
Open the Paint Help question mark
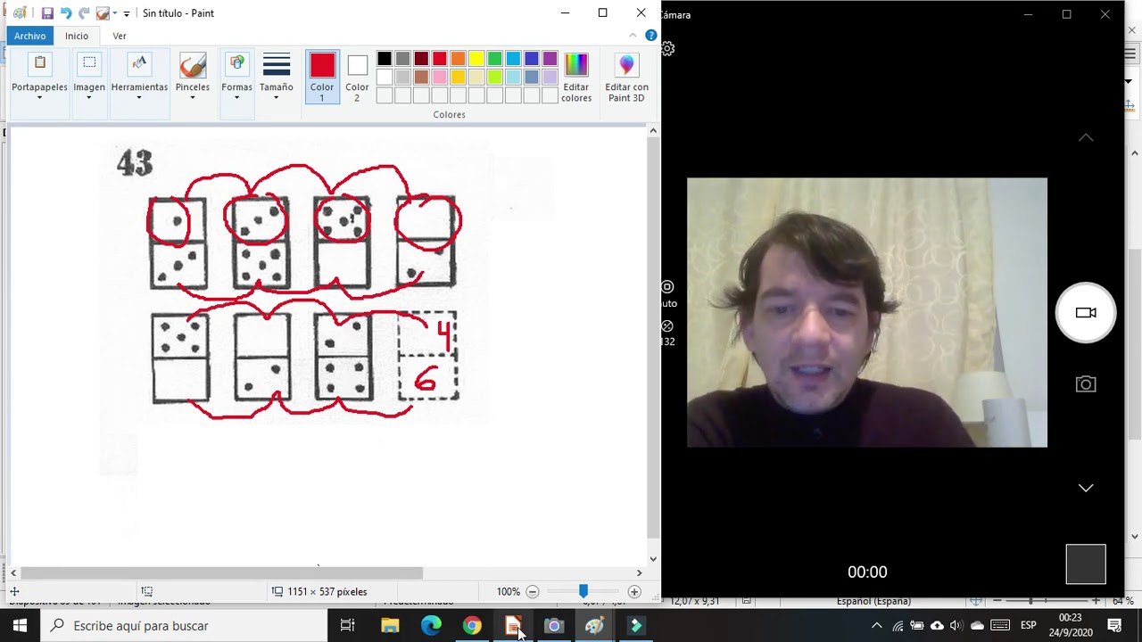coord(651,36)
